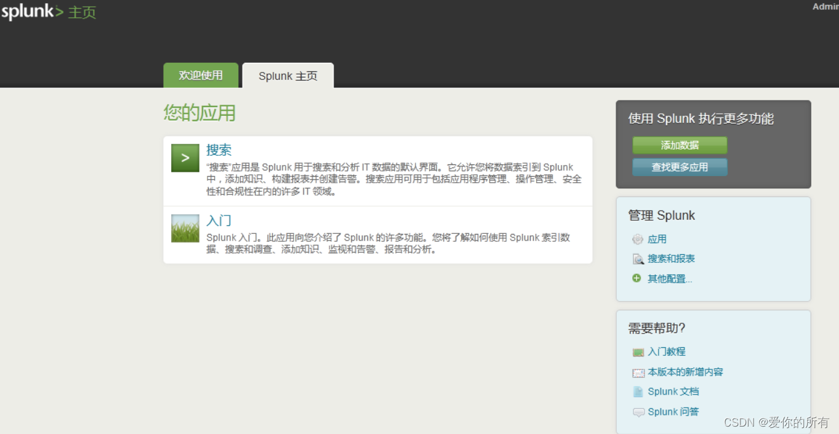The image size is (839, 434).
Task: Open the 入门 application link
Action: (x=219, y=220)
